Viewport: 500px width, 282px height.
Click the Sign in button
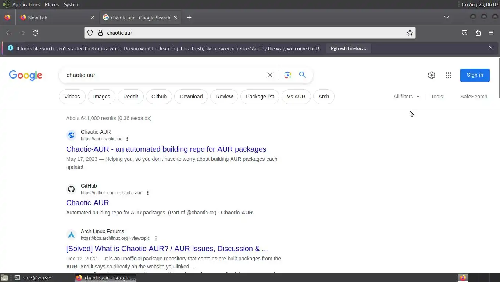click(x=475, y=75)
